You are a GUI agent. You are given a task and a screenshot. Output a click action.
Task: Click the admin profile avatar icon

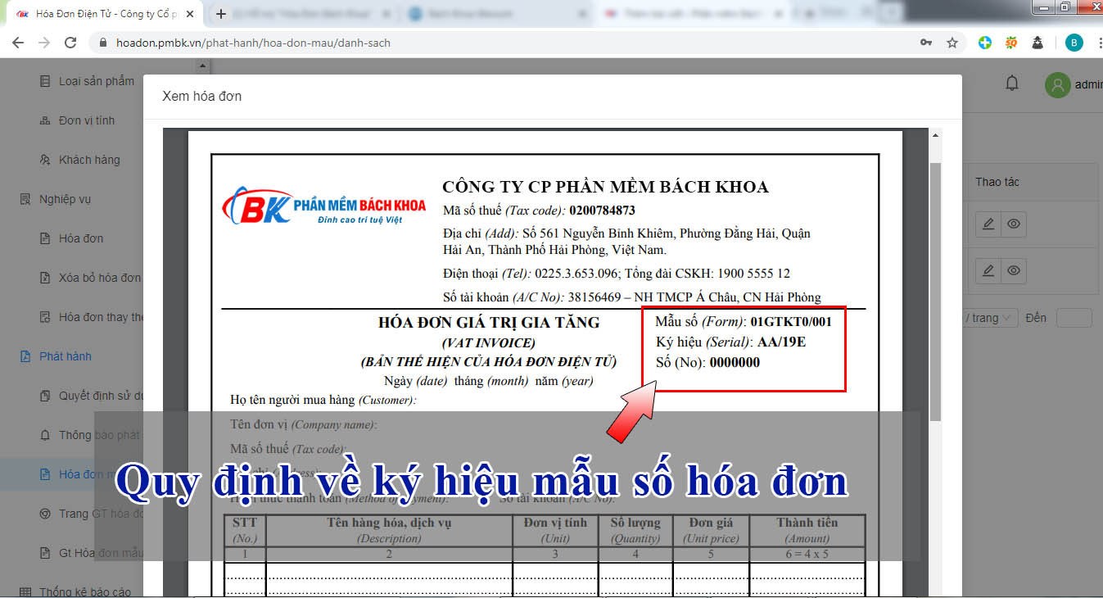(1057, 84)
